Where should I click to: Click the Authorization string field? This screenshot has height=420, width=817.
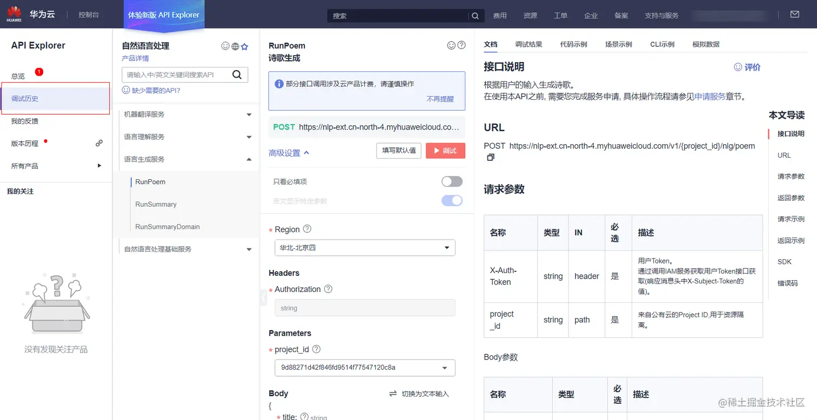click(x=365, y=308)
